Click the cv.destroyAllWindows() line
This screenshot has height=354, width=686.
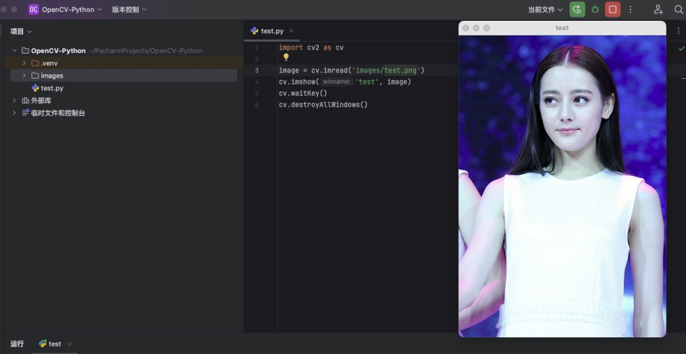(323, 105)
